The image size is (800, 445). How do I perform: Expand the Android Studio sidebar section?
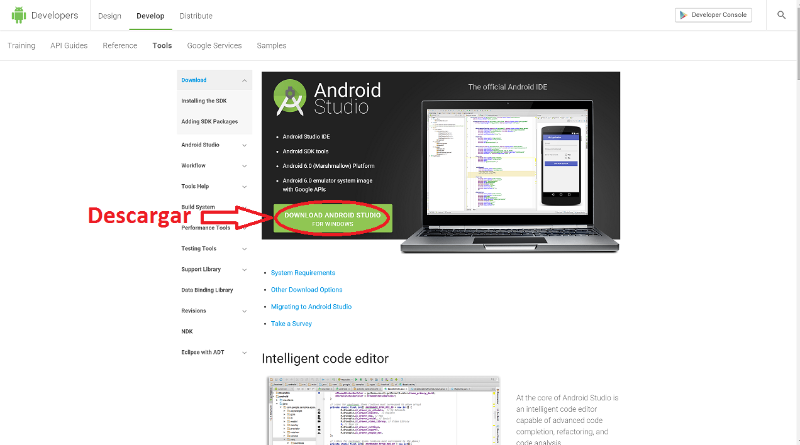click(x=244, y=145)
